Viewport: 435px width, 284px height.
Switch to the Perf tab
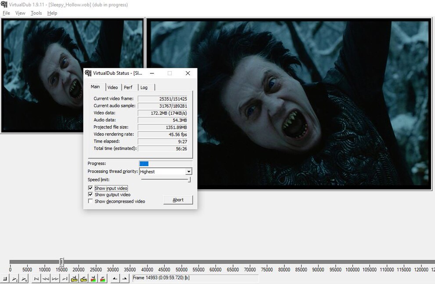[x=128, y=87]
